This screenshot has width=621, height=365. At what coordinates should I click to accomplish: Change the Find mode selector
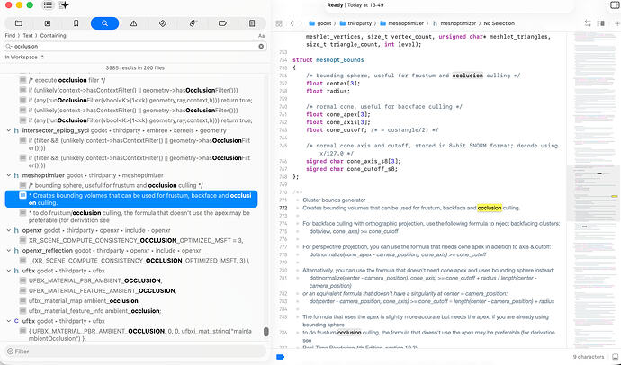[10, 36]
